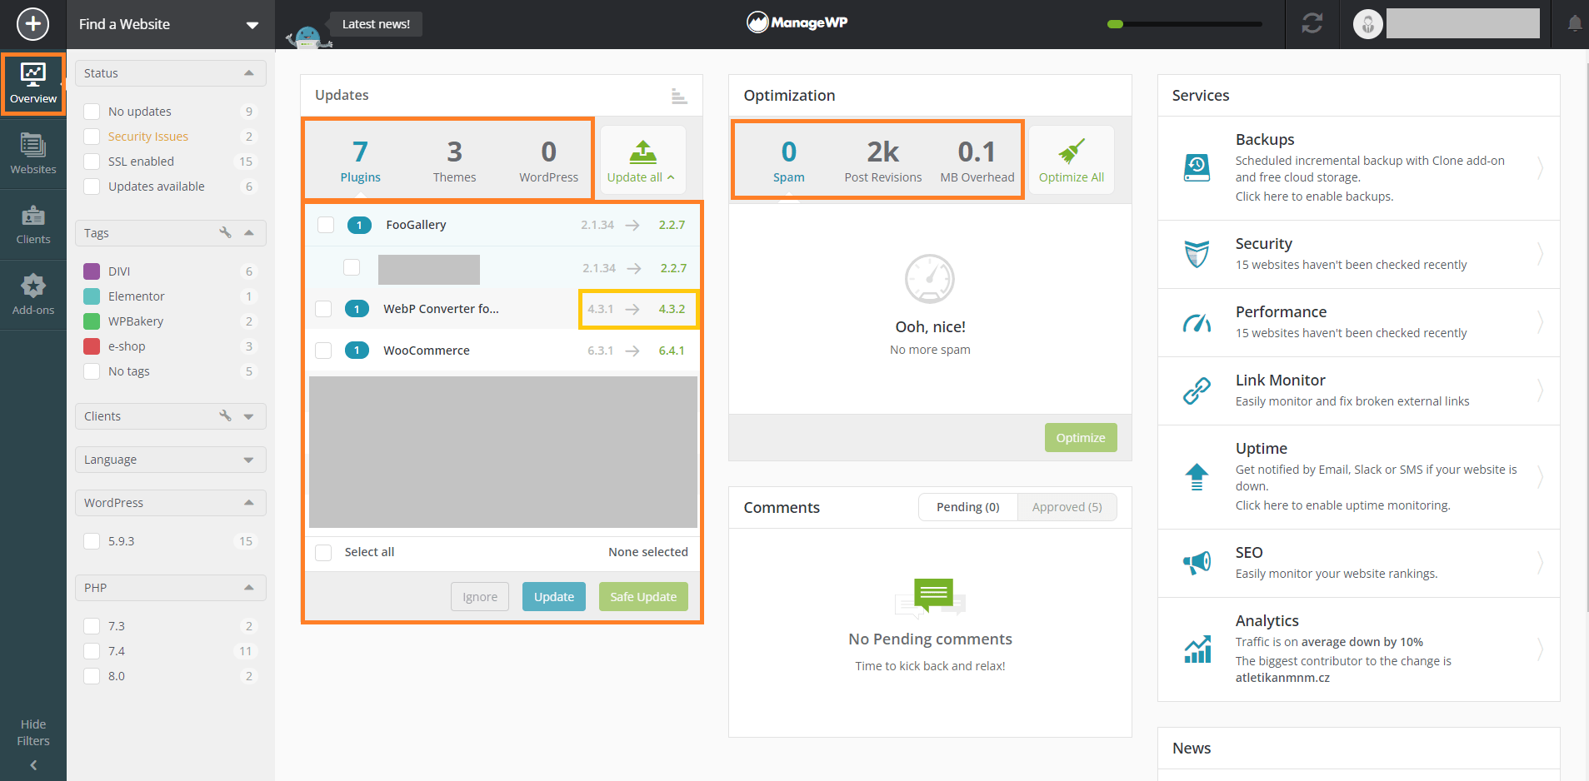Expand the Clients filter section
Screen dimensions: 1589x781
coord(248,416)
